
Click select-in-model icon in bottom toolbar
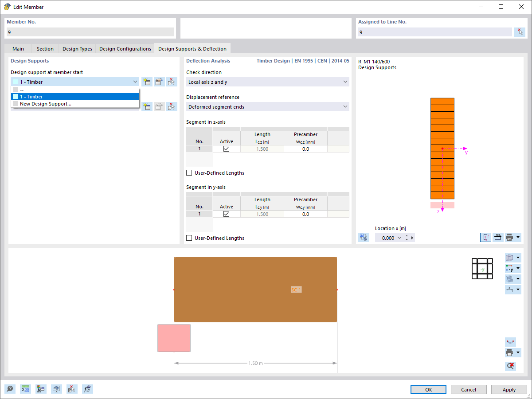pos(72,389)
